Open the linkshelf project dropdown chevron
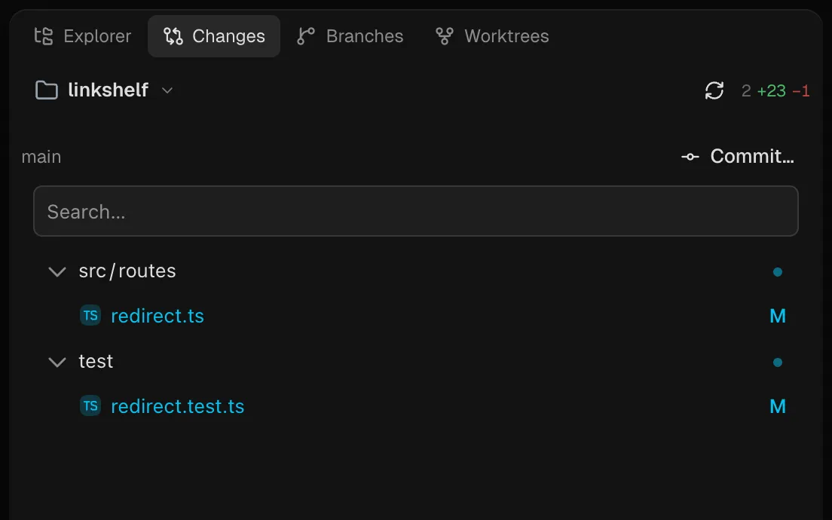The height and width of the screenshot is (520, 832). [x=167, y=90]
